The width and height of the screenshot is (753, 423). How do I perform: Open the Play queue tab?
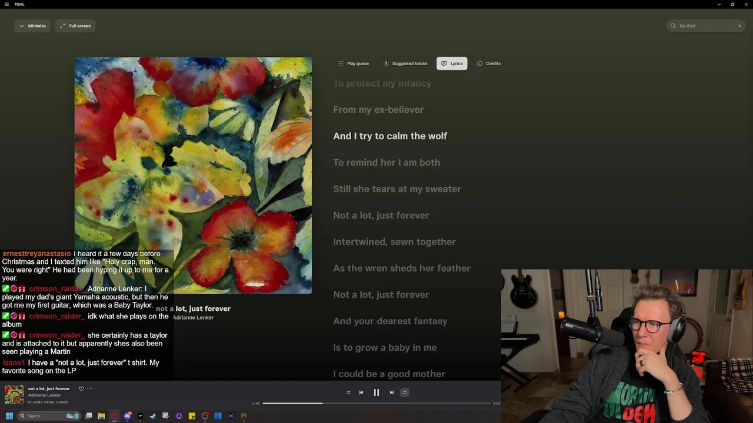pos(354,63)
